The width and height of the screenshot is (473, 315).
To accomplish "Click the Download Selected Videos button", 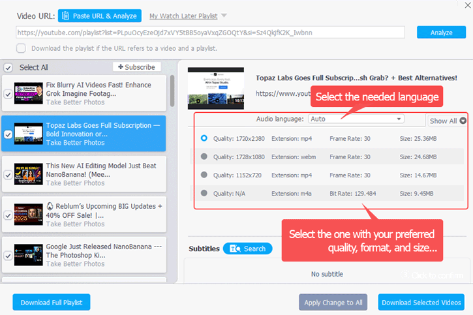I will [x=421, y=303].
